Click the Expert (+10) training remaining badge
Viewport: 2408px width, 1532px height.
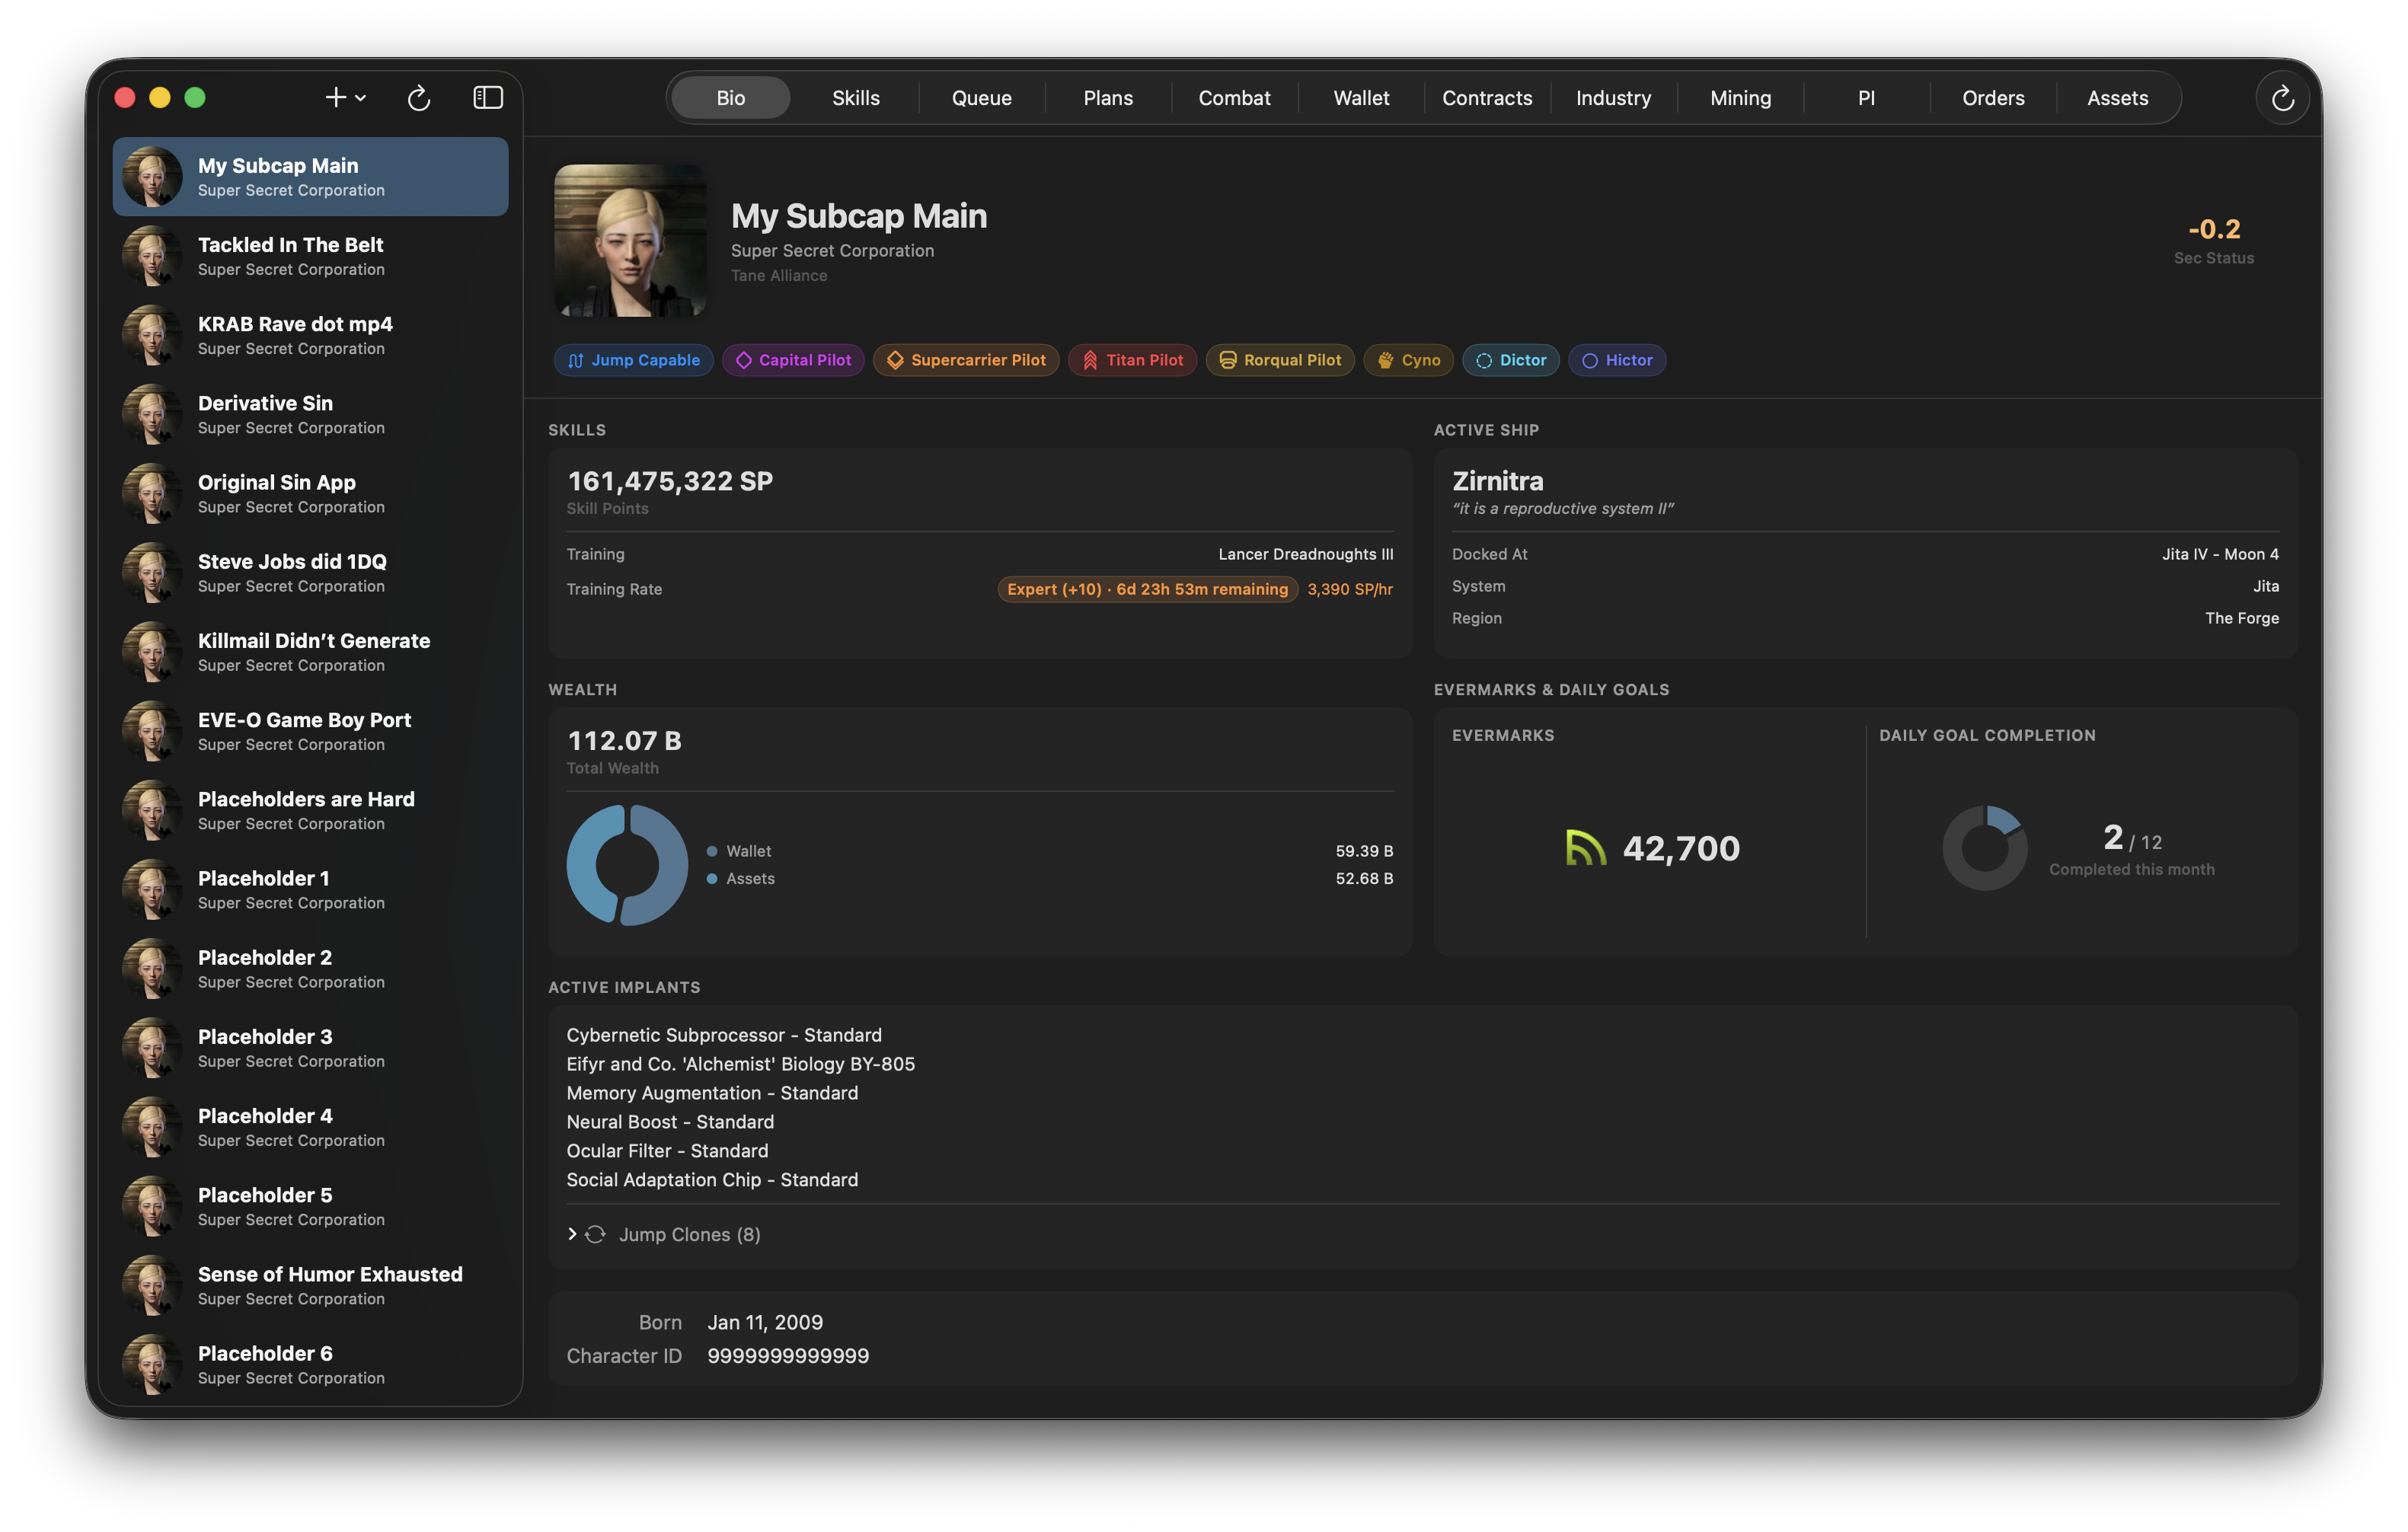1147,589
